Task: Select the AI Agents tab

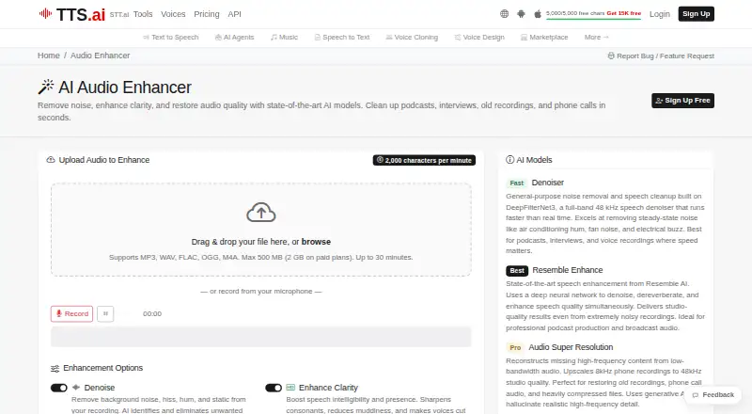Action: coord(234,37)
